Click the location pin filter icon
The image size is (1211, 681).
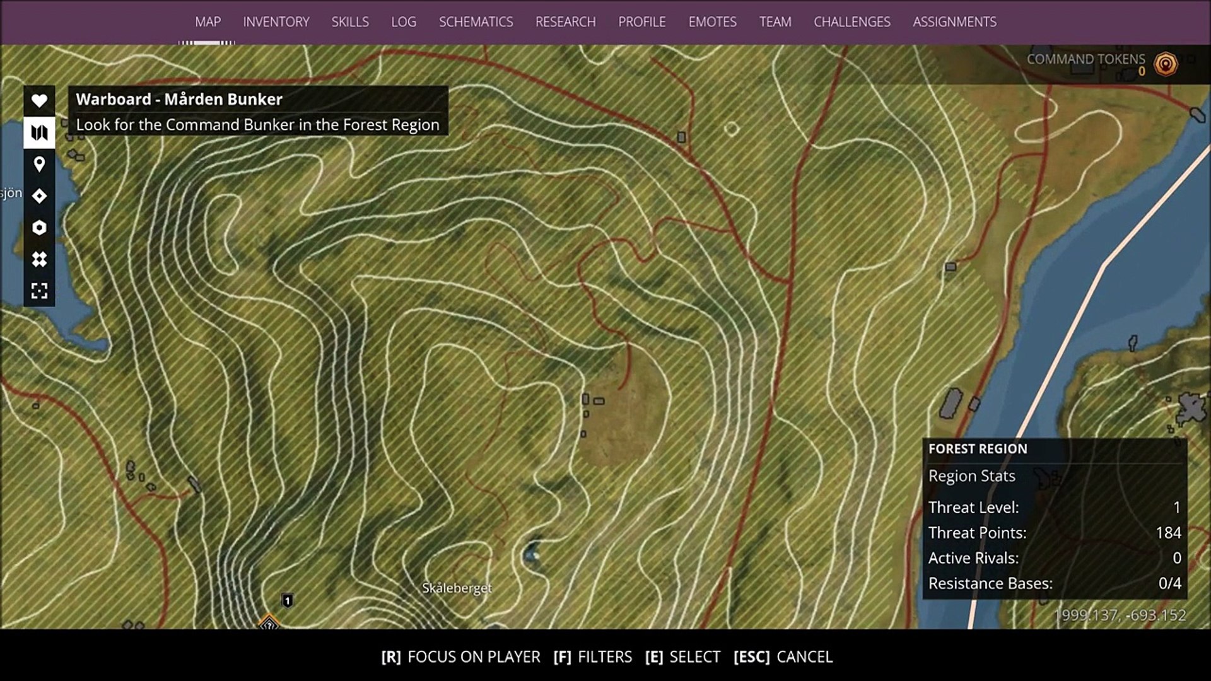point(39,165)
